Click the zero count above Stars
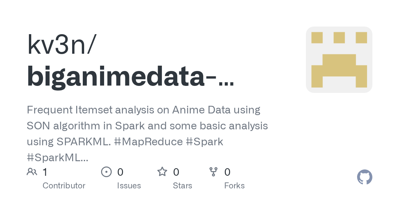The height and width of the screenshot is (199, 399). pyautogui.click(x=176, y=172)
